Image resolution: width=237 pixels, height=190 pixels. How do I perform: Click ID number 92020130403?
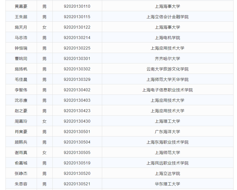pos(77,100)
